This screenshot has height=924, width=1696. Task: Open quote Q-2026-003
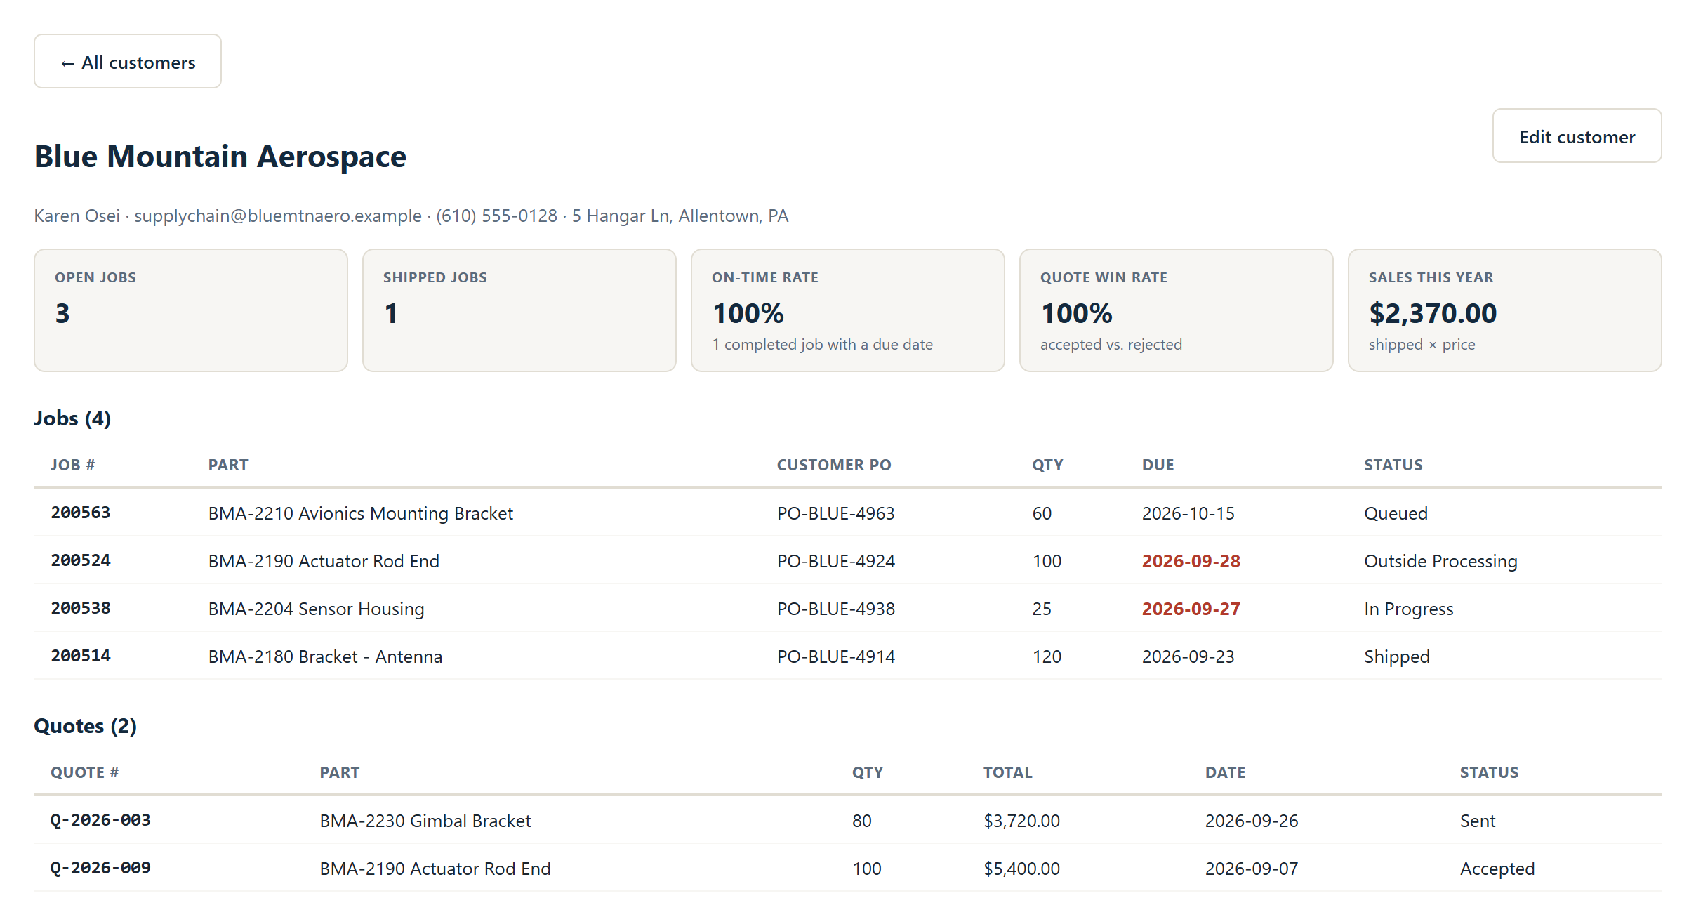tap(100, 820)
